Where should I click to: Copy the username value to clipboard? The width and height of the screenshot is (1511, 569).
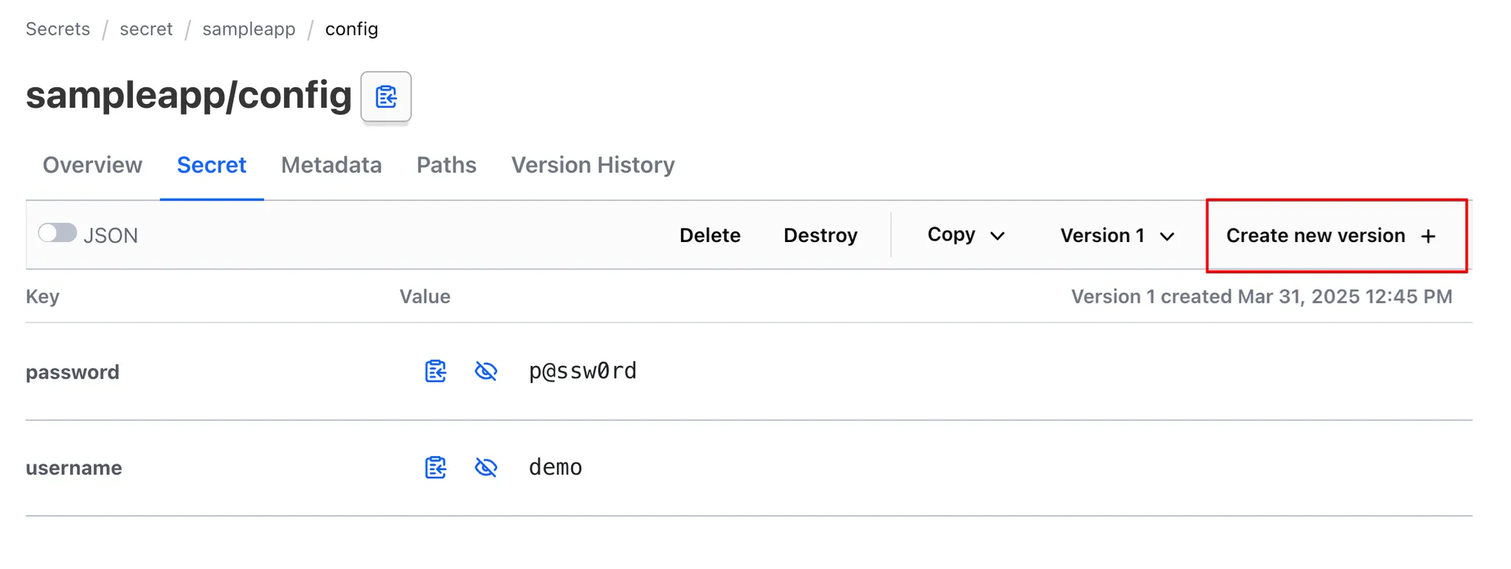435,467
